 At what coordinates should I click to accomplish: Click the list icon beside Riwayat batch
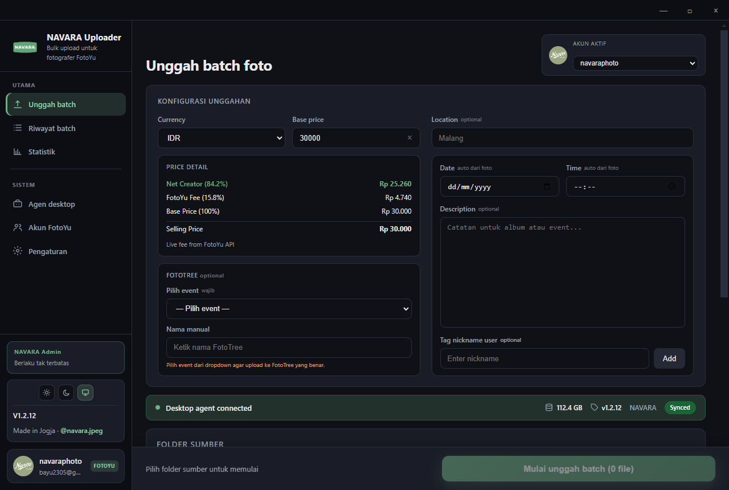[18, 128]
